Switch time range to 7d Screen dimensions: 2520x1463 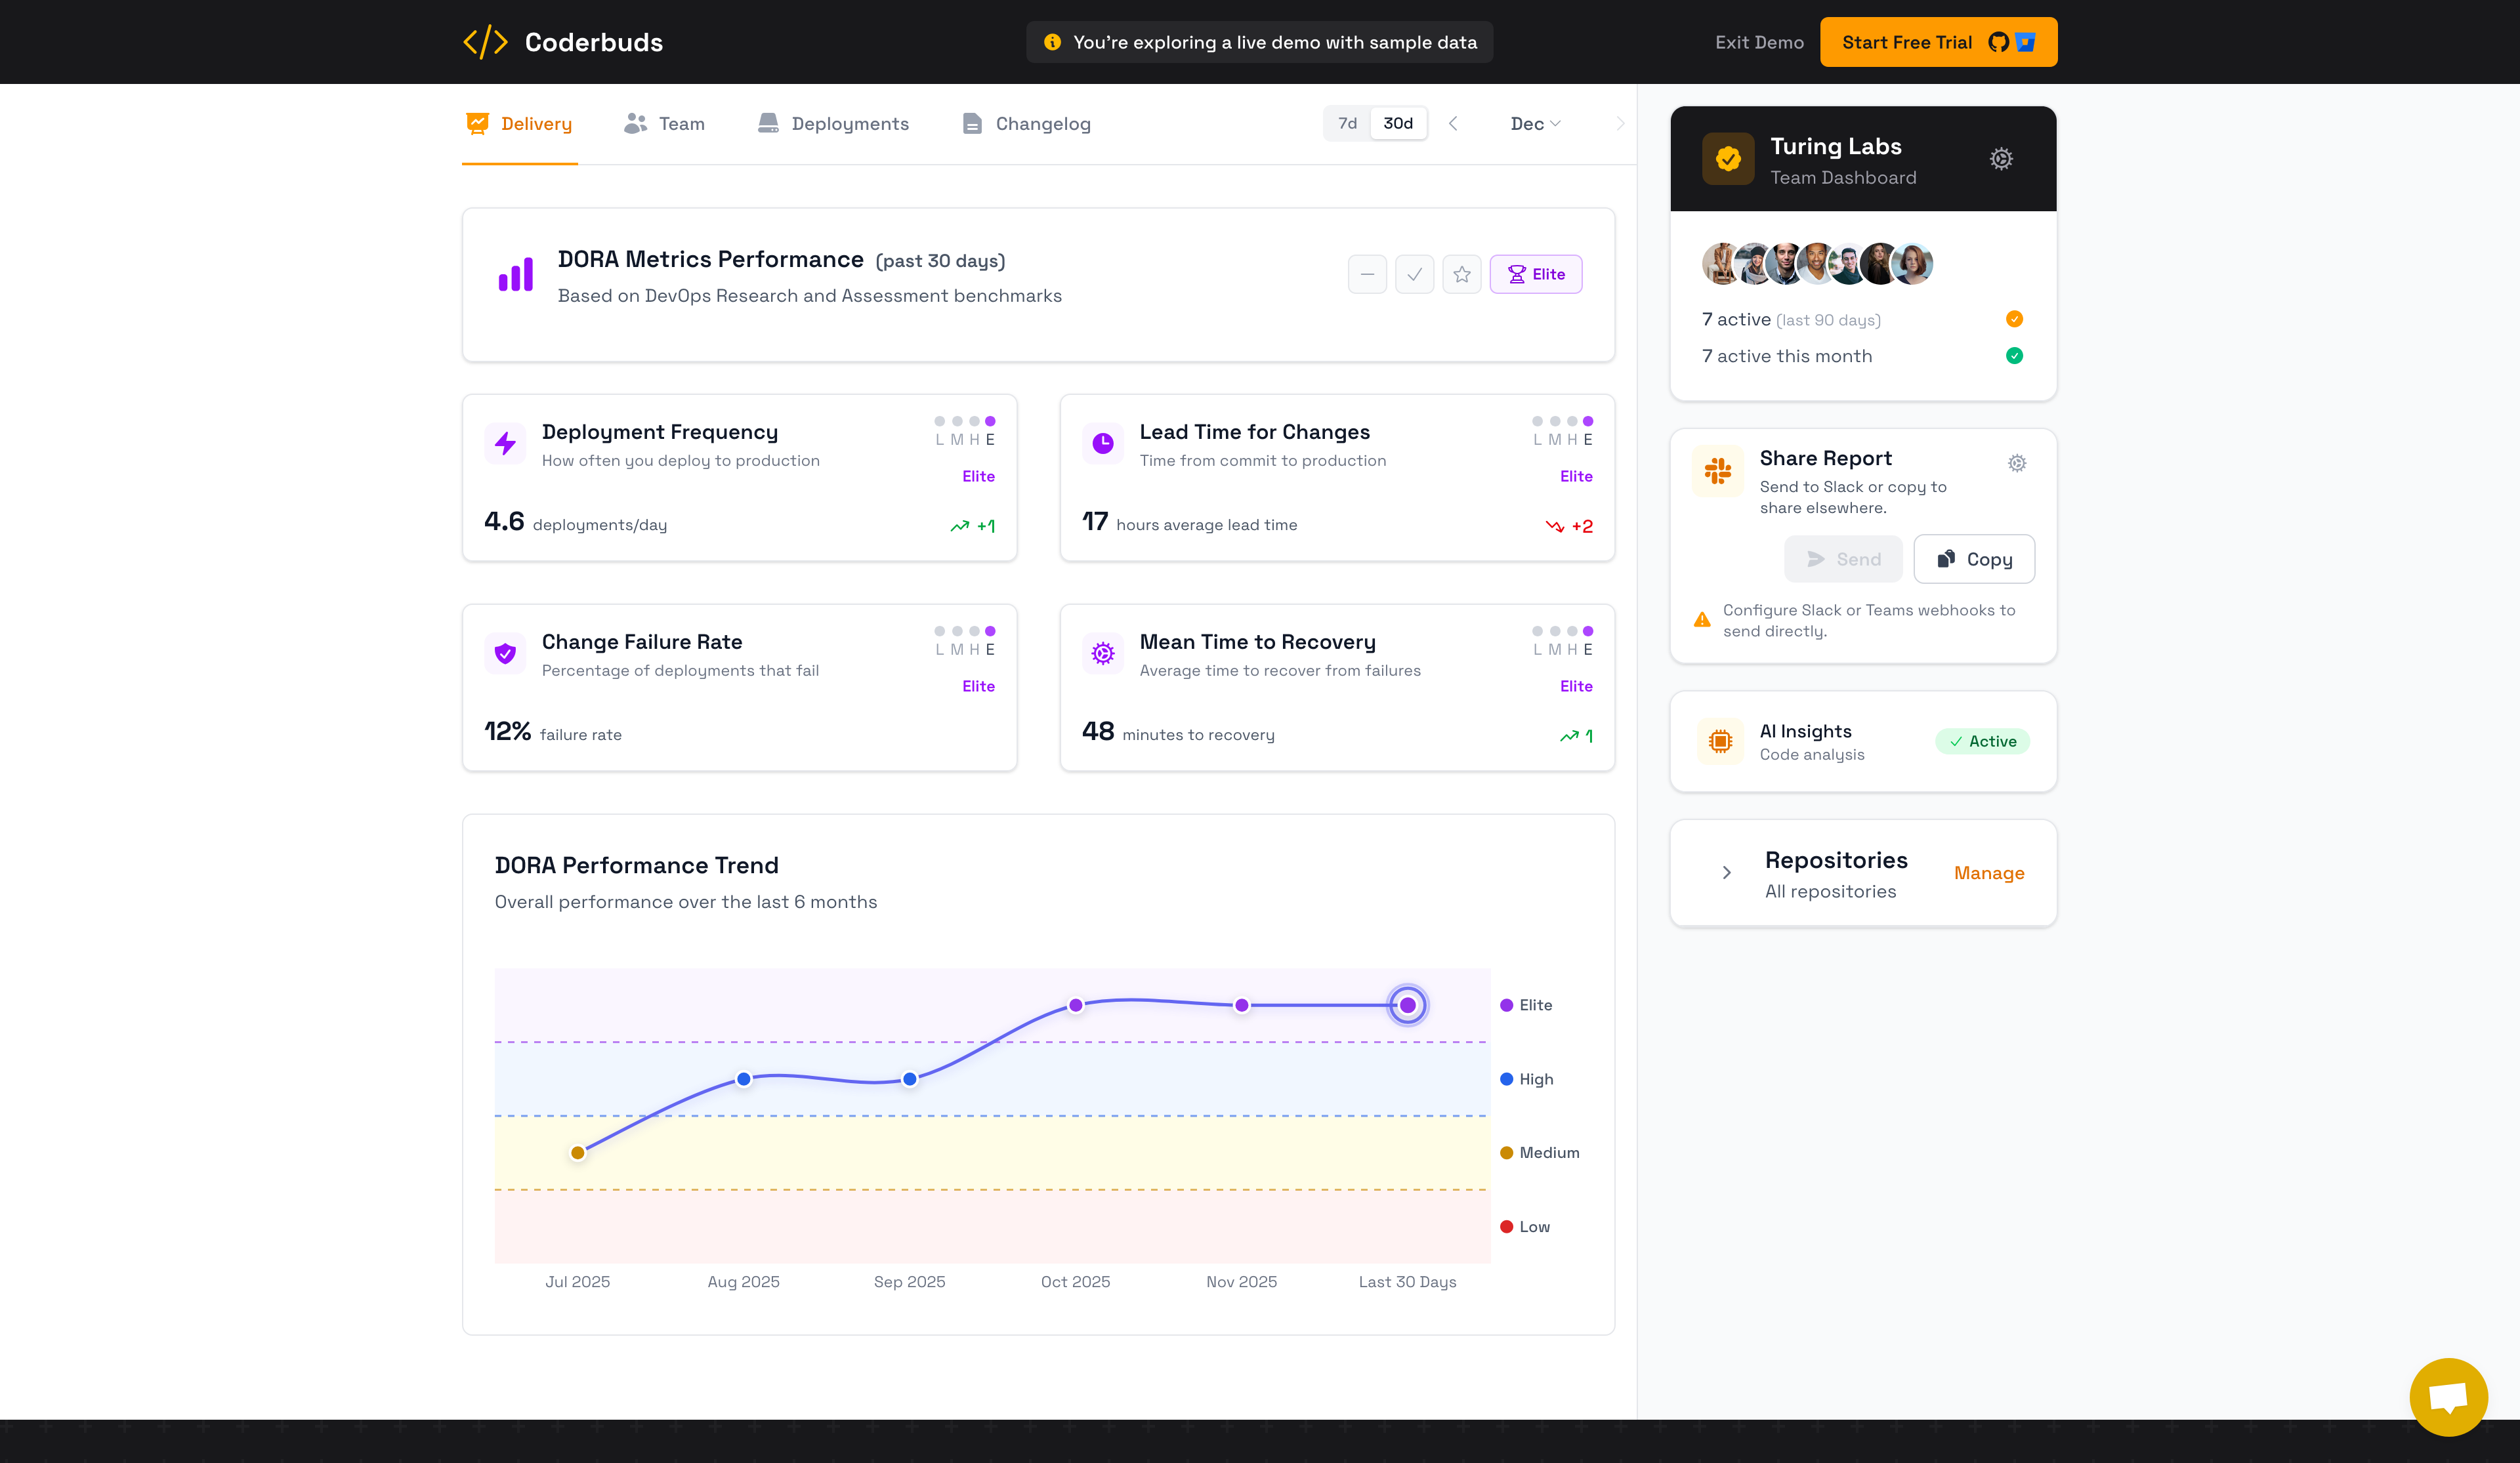(x=1347, y=124)
